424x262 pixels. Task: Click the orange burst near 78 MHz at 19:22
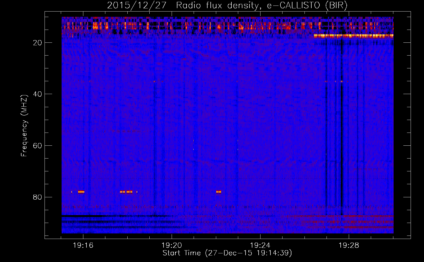[219, 192]
